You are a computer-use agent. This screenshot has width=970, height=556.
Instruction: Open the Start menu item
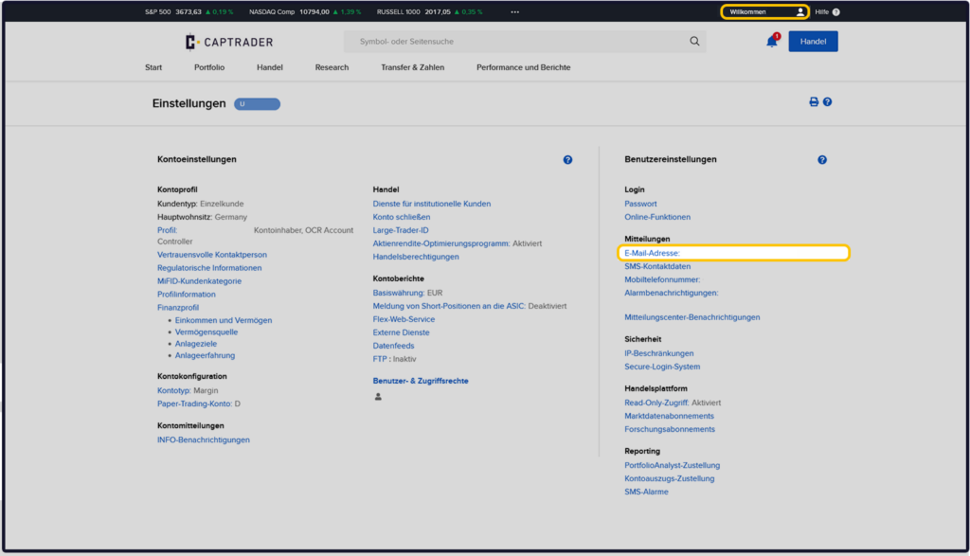153,67
